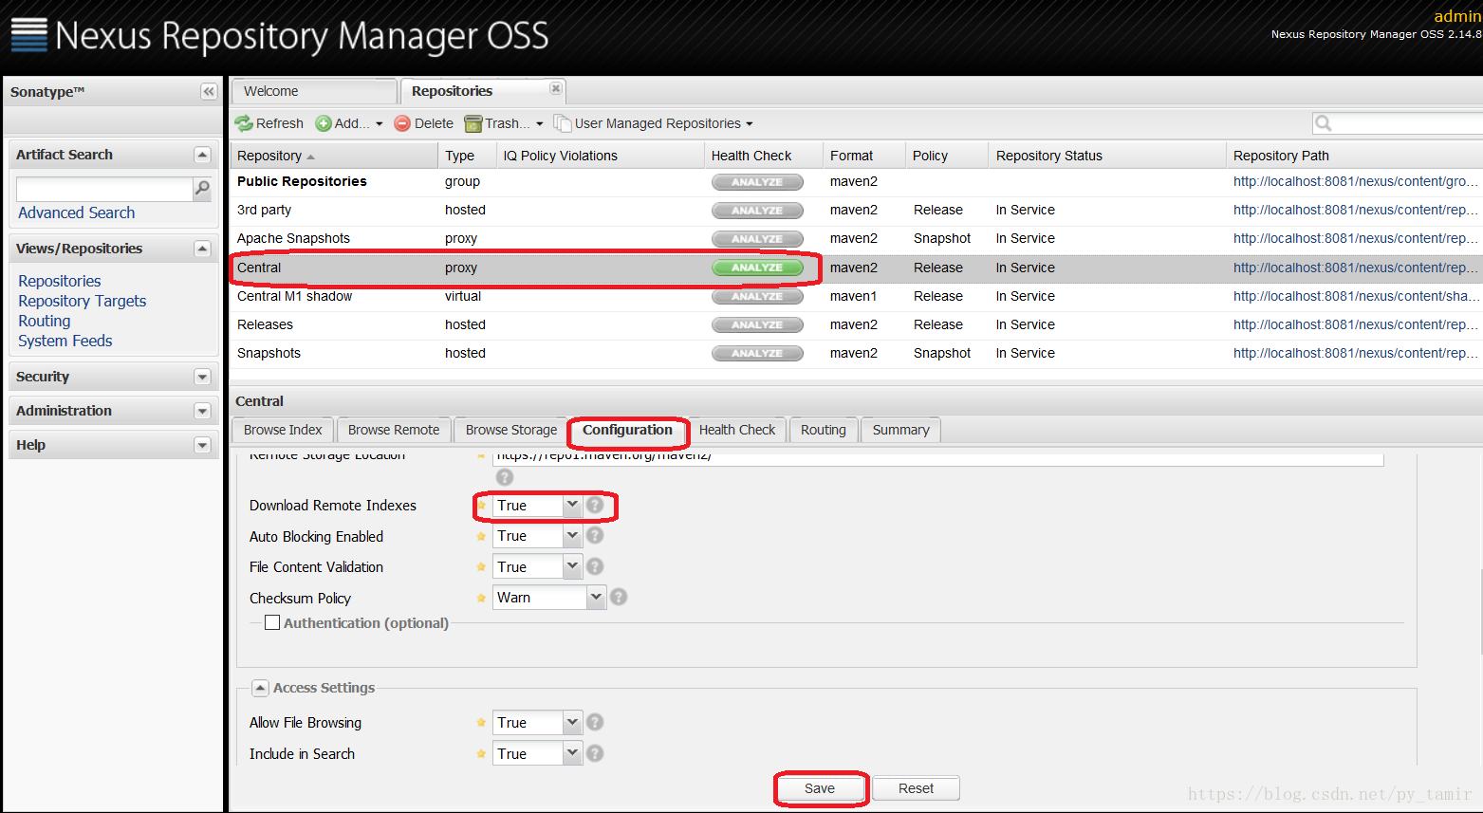Expand the Administration sidebar panel
Viewport: 1483px width, 813px height.
pyautogui.click(x=202, y=411)
